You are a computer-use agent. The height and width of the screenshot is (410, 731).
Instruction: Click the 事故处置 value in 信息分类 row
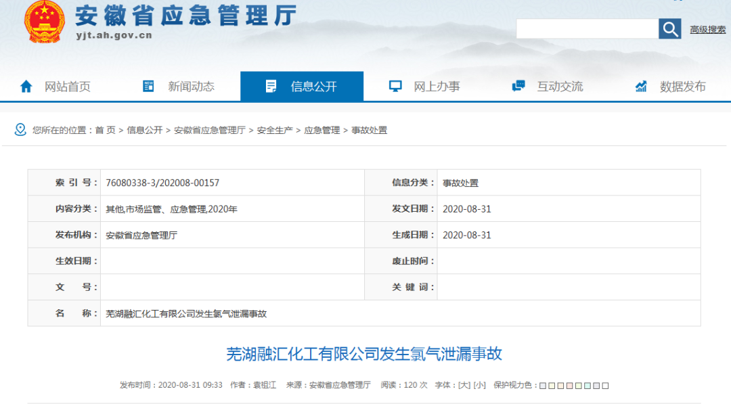[461, 183]
